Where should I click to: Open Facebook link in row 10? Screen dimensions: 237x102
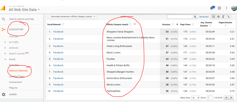coord(58,91)
